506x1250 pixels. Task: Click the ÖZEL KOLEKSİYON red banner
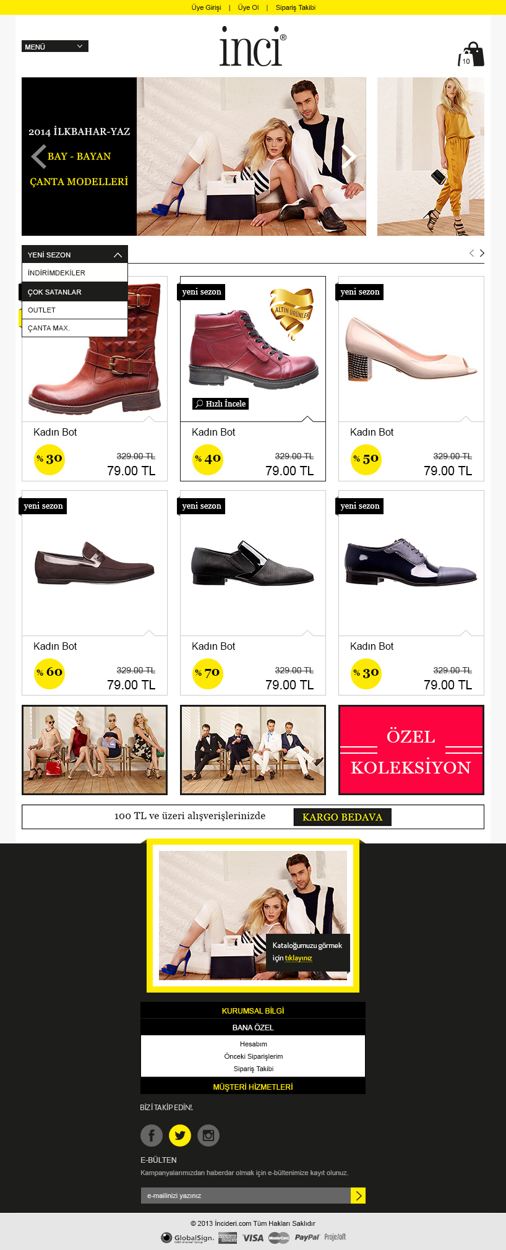411,750
